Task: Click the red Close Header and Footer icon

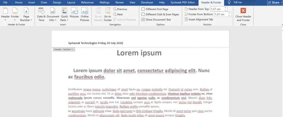Action: pos(243,11)
